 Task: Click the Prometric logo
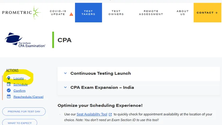click(x=21, y=13)
